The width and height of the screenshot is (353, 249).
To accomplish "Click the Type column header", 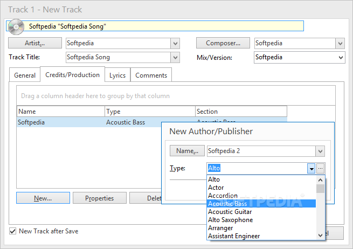I will pyautogui.click(x=150, y=112).
